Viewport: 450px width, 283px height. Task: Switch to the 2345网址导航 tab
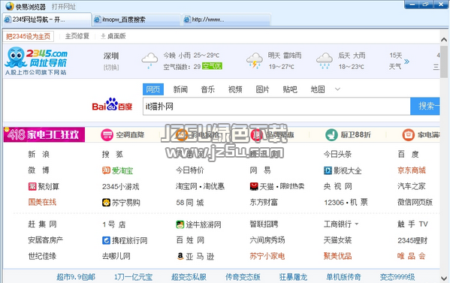click(47, 20)
